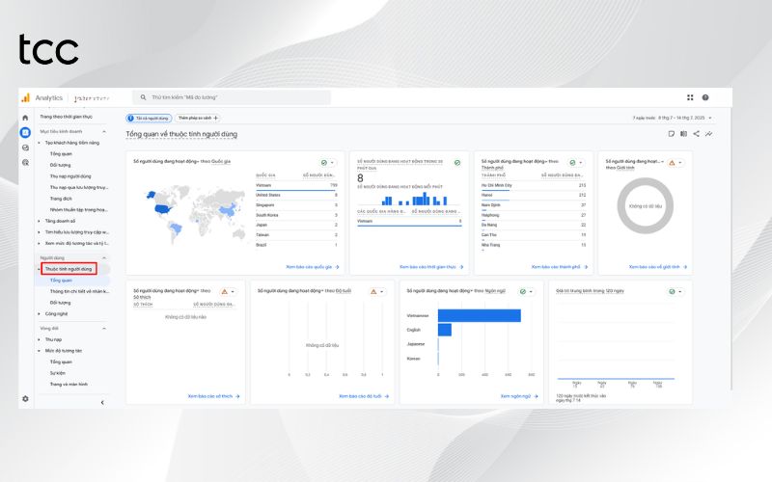772x482 pixels.
Task: Click green check status on language card
Action: [523, 292]
